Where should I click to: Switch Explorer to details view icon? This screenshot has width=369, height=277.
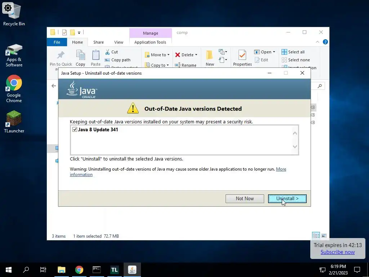click(316, 236)
